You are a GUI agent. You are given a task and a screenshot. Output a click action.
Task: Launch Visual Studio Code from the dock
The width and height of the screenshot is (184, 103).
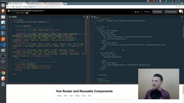tap(3, 45)
